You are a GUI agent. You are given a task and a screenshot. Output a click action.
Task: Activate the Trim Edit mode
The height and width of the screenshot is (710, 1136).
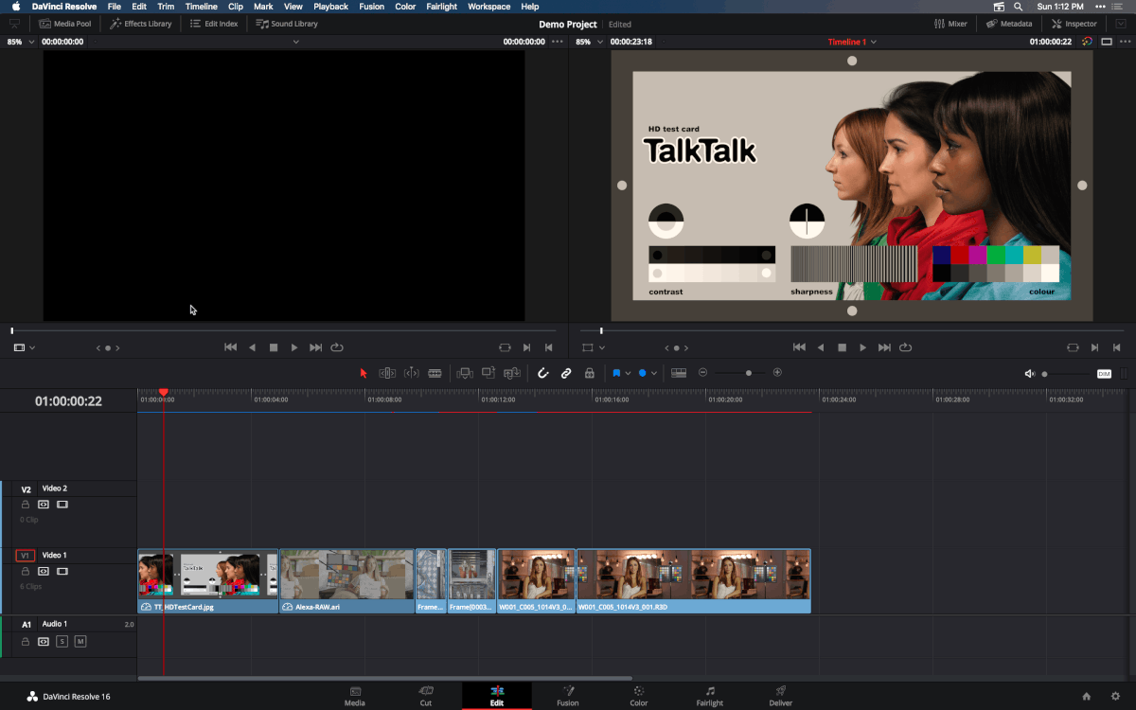(x=387, y=372)
